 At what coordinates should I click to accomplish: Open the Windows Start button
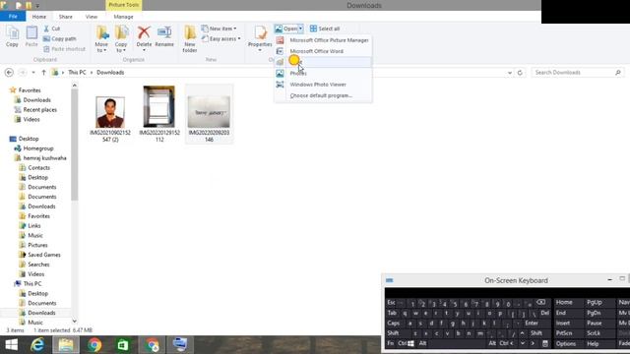point(11,345)
